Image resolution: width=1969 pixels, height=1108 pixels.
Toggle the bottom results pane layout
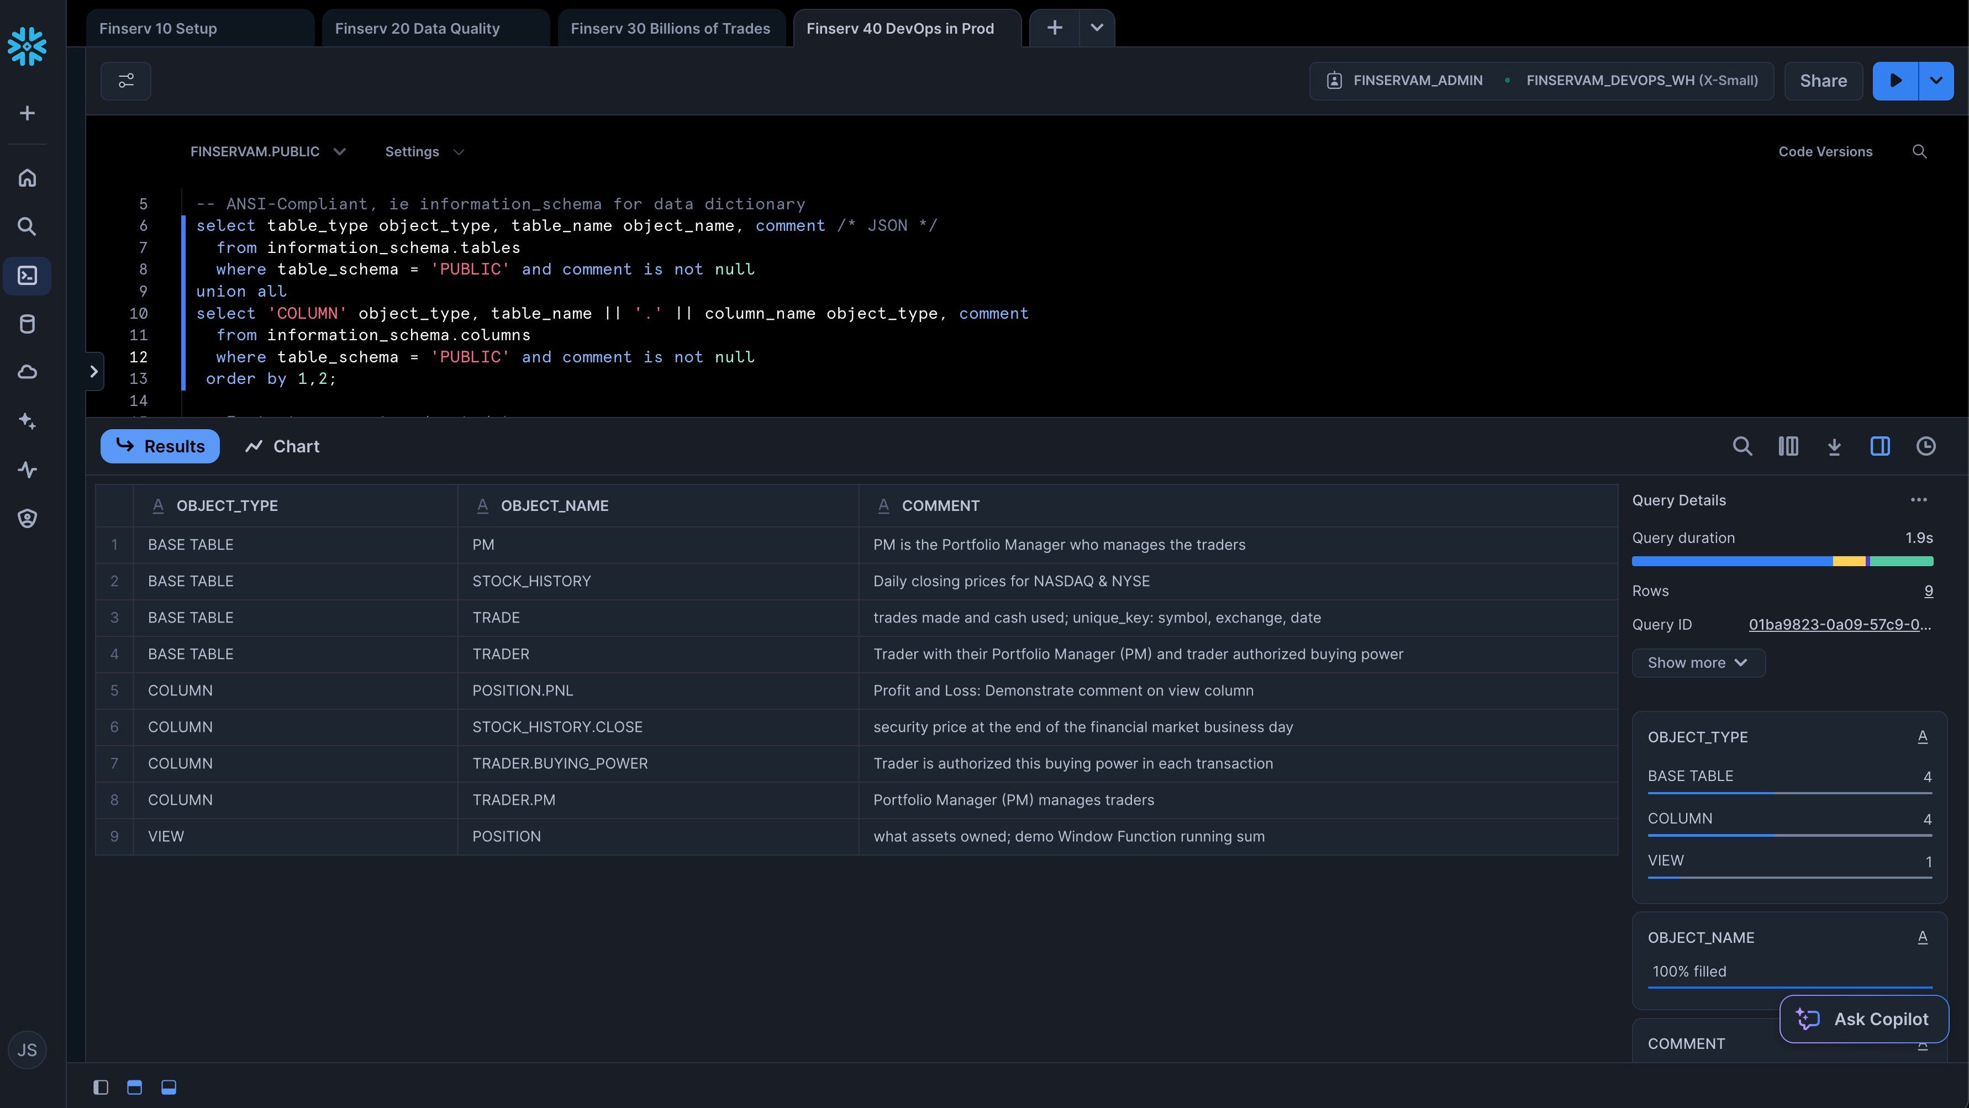tap(169, 1086)
